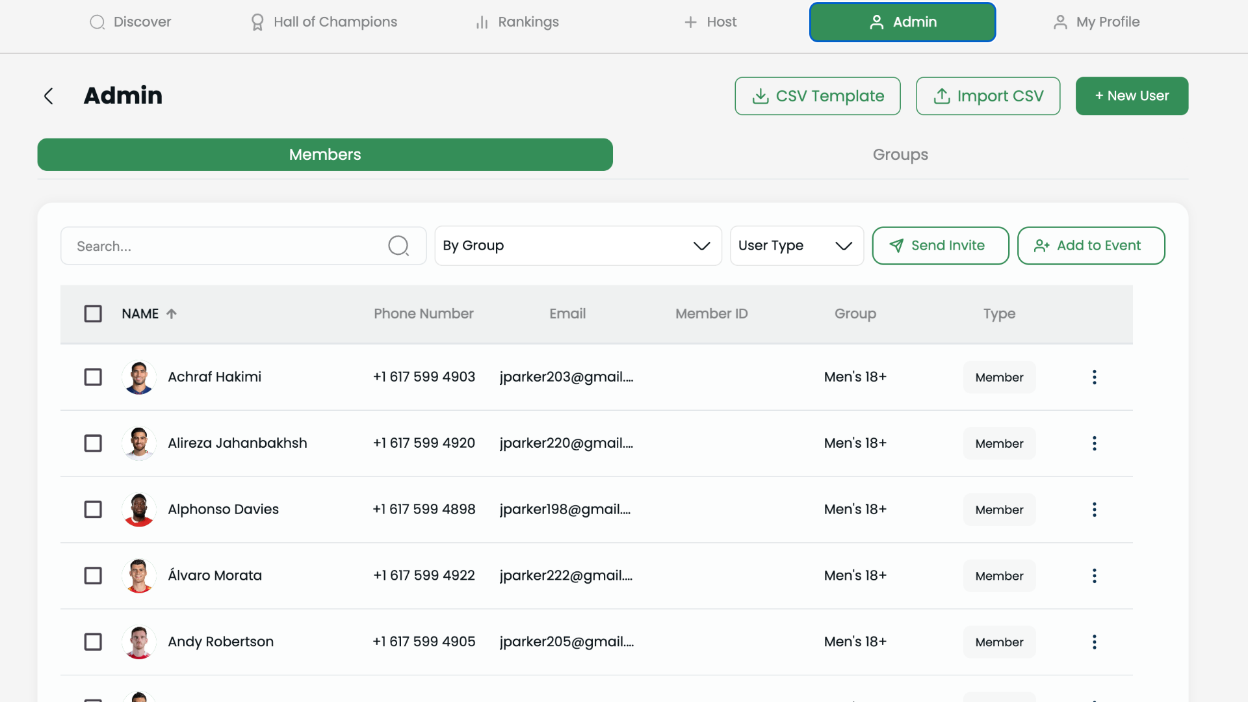
Task: Click email jparker222@gmail…
Action: 566,576
